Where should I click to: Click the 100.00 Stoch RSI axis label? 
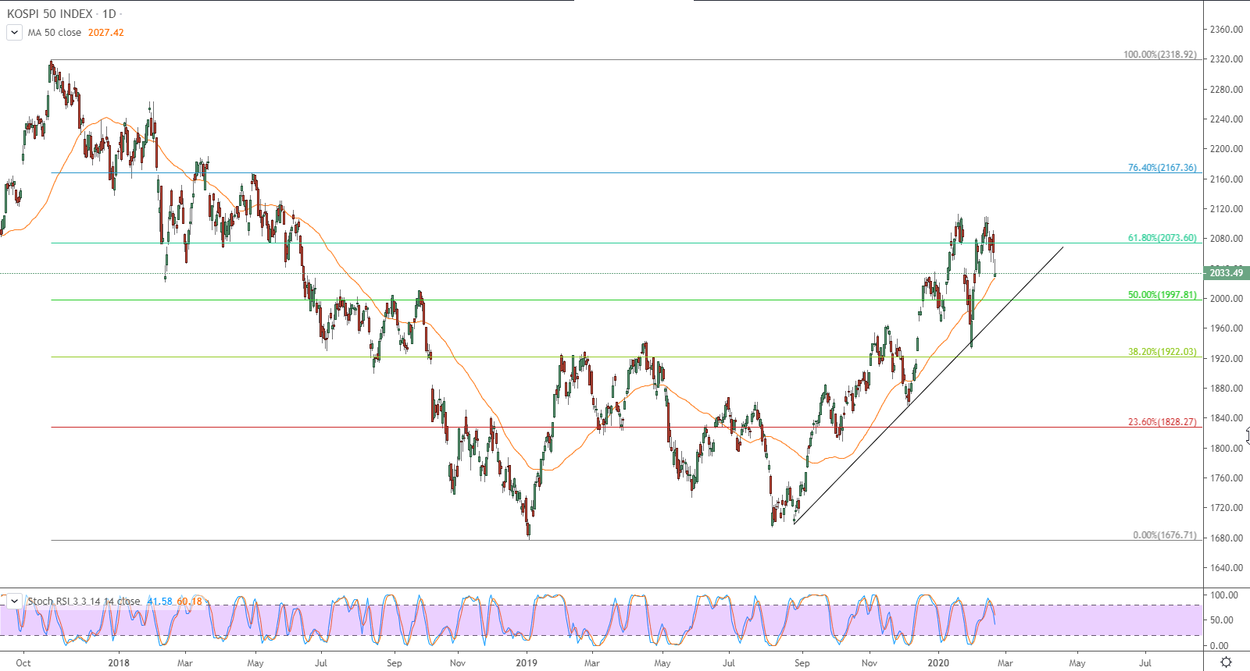pos(1224,595)
